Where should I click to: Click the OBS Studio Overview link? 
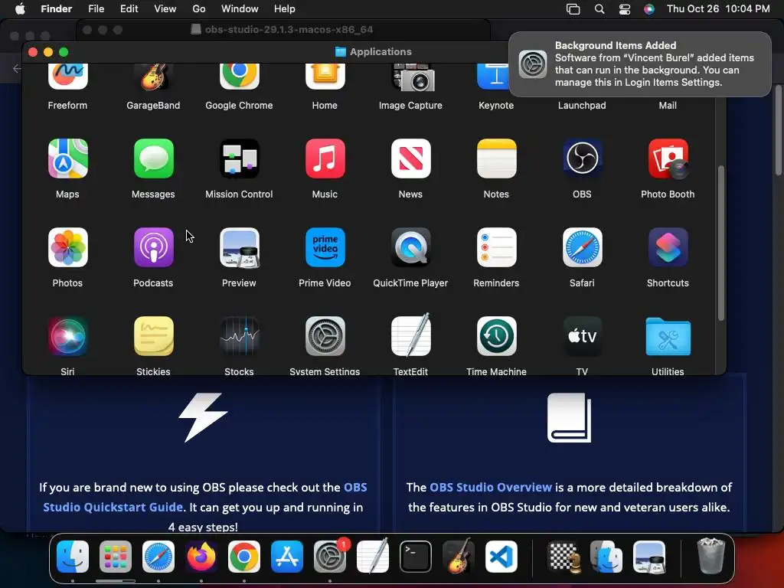pyautogui.click(x=491, y=488)
